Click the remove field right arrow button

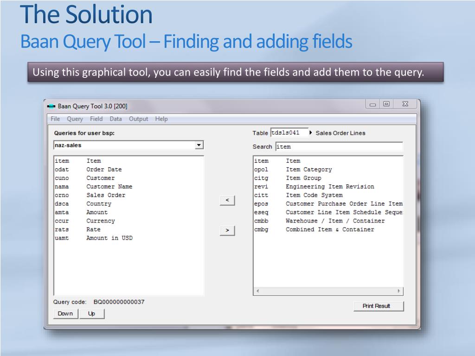click(x=227, y=230)
